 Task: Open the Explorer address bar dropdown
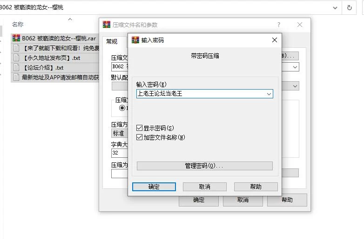[336, 7]
